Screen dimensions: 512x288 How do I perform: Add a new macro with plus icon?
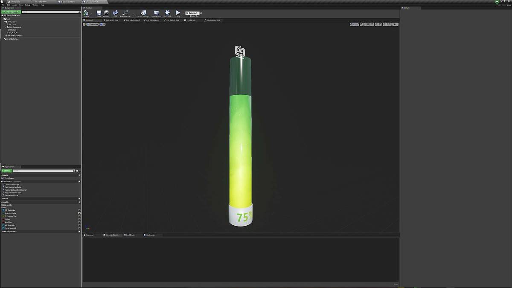(x=79, y=198)
